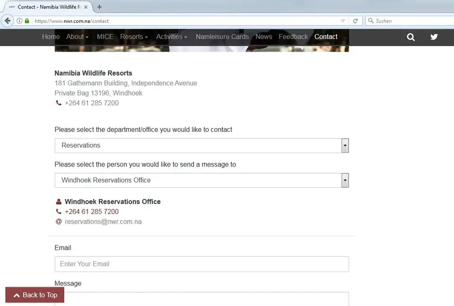Select Contact in the navigation bar
Screen dimensions: 454x306
tap(326, 37)
